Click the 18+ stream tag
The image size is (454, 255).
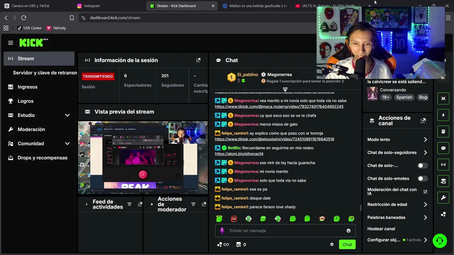[x=386, y=97]
